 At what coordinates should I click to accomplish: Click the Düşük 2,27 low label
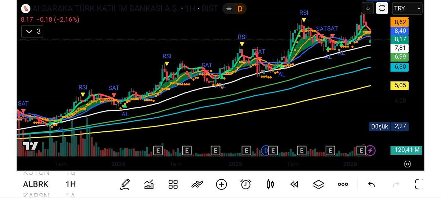click(x=389, y=126)
